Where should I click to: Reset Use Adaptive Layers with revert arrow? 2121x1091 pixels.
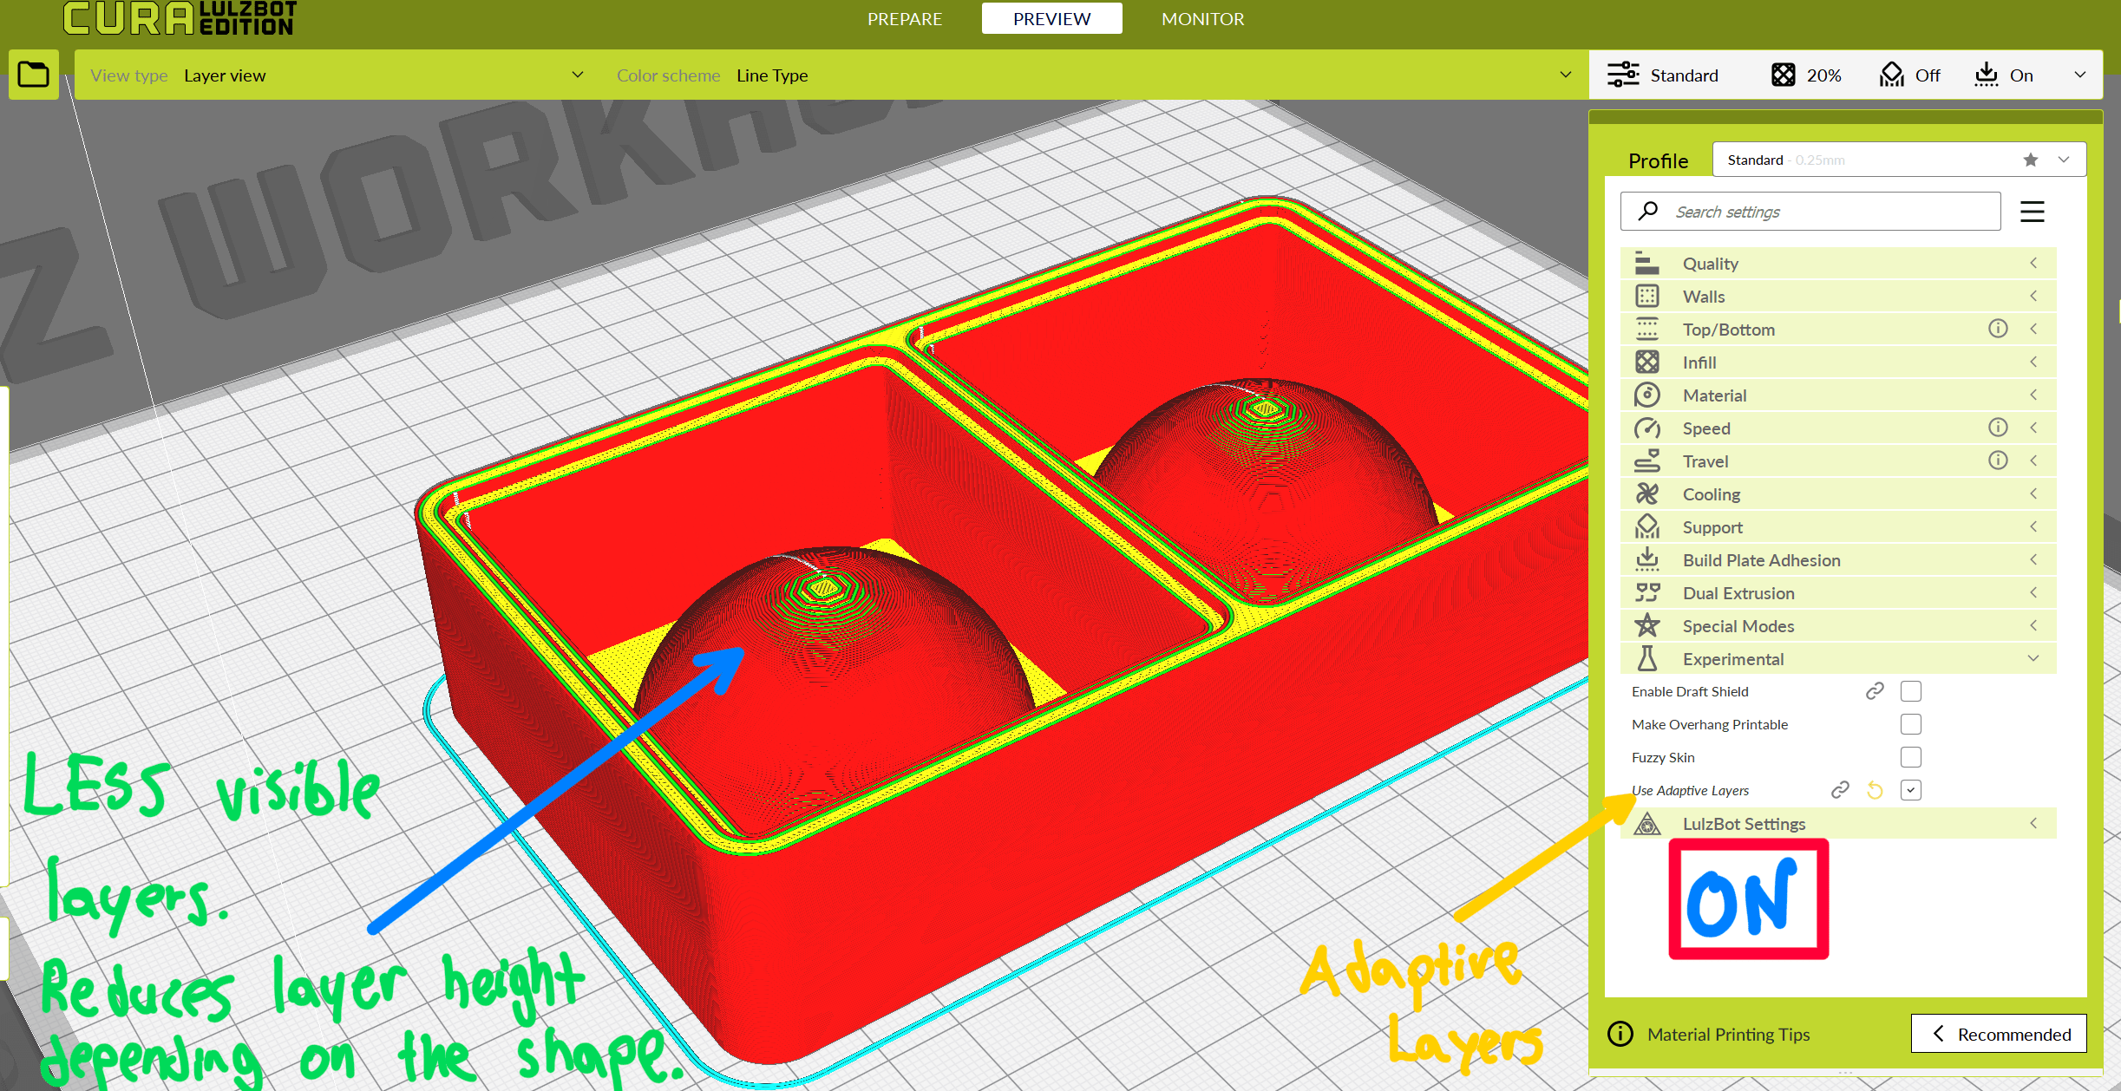coord(1875,790)
